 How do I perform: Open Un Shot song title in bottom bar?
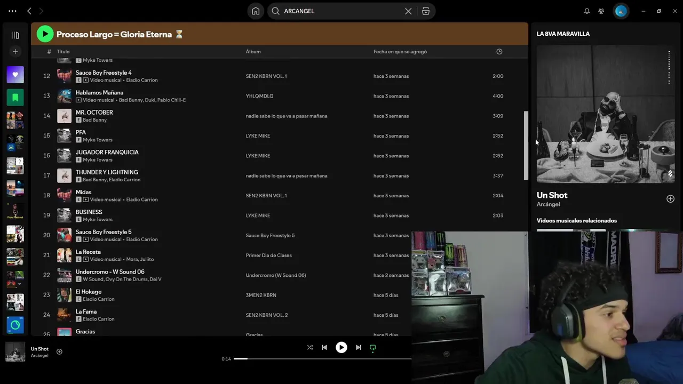(39, 349)
